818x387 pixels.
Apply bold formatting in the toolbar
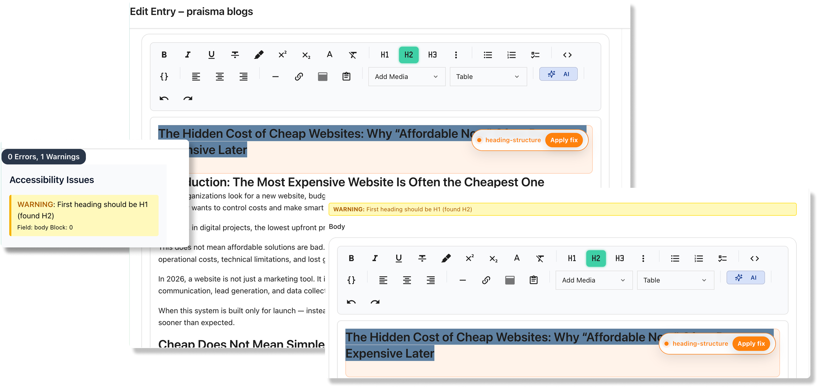coord(164,55)
